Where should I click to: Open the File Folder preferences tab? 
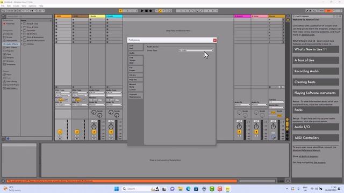(x=135, y=69)
